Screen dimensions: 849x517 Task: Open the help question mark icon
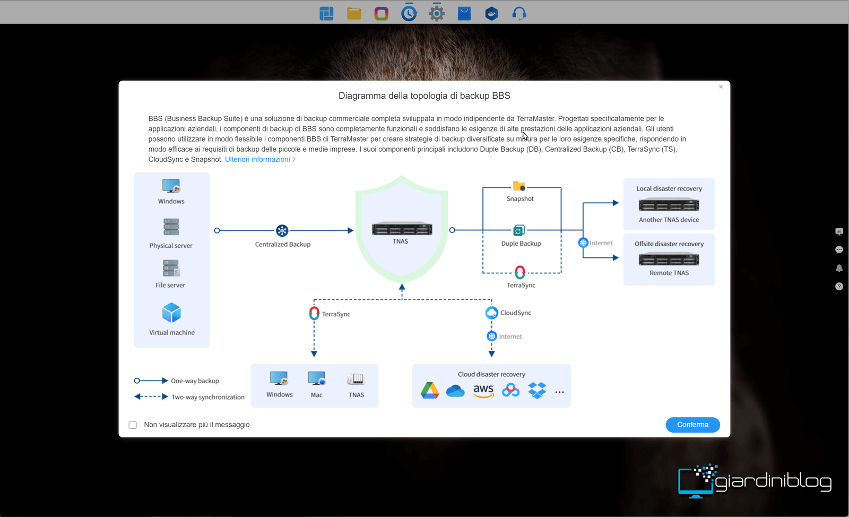pos(839,286)
